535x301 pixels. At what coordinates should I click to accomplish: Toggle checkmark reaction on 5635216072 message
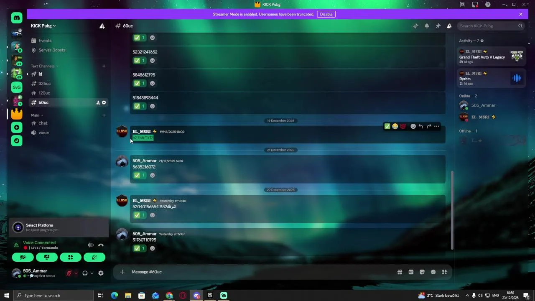point(139,175)
